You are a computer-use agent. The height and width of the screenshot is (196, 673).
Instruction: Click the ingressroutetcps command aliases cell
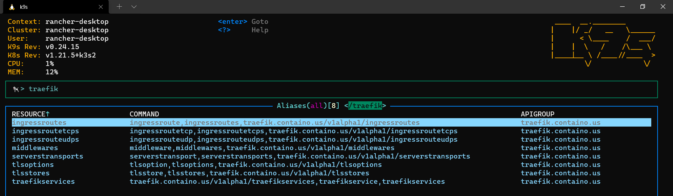[x=294, y=131]
